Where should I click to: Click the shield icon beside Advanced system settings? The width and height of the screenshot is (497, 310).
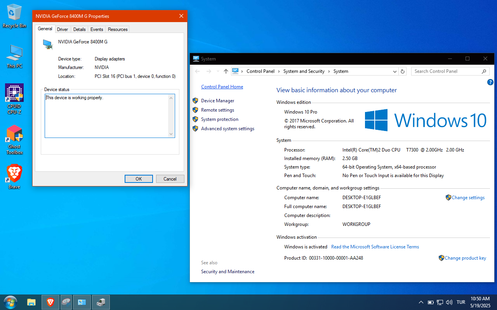pyautogui.click(x=195, y=129)
